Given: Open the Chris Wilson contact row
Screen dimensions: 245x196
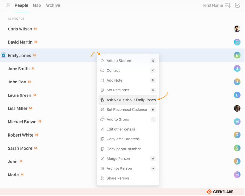Looking at the screenshot, I should 122,29.
